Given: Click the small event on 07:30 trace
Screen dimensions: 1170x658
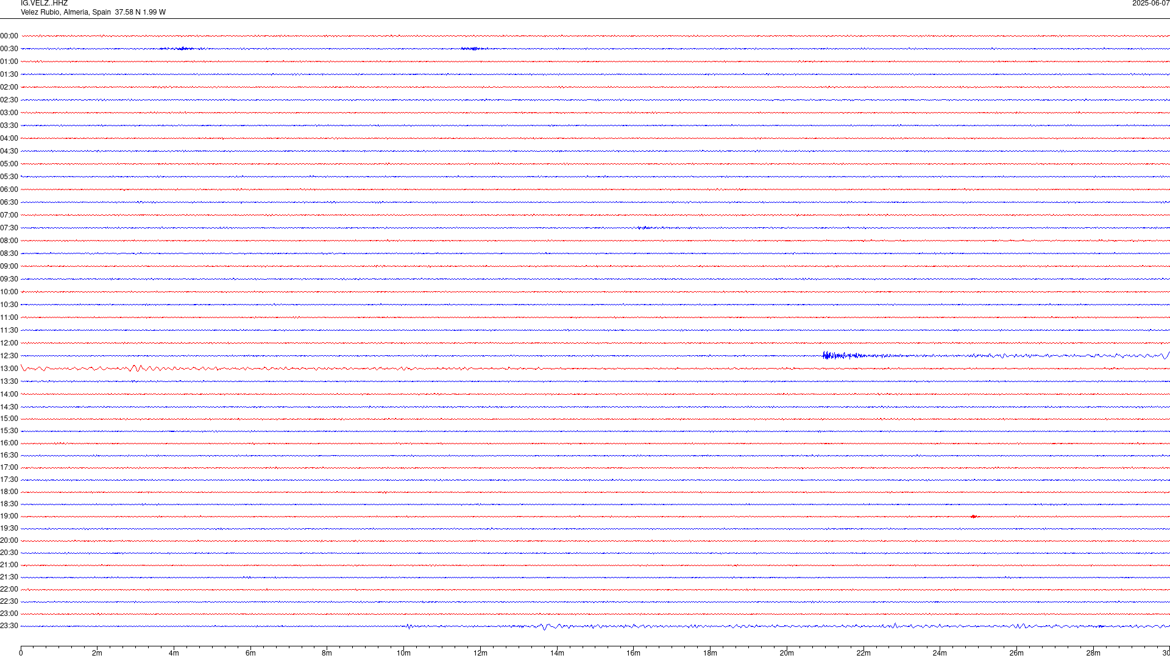Looking at the screenshot, I should (645, 228).
